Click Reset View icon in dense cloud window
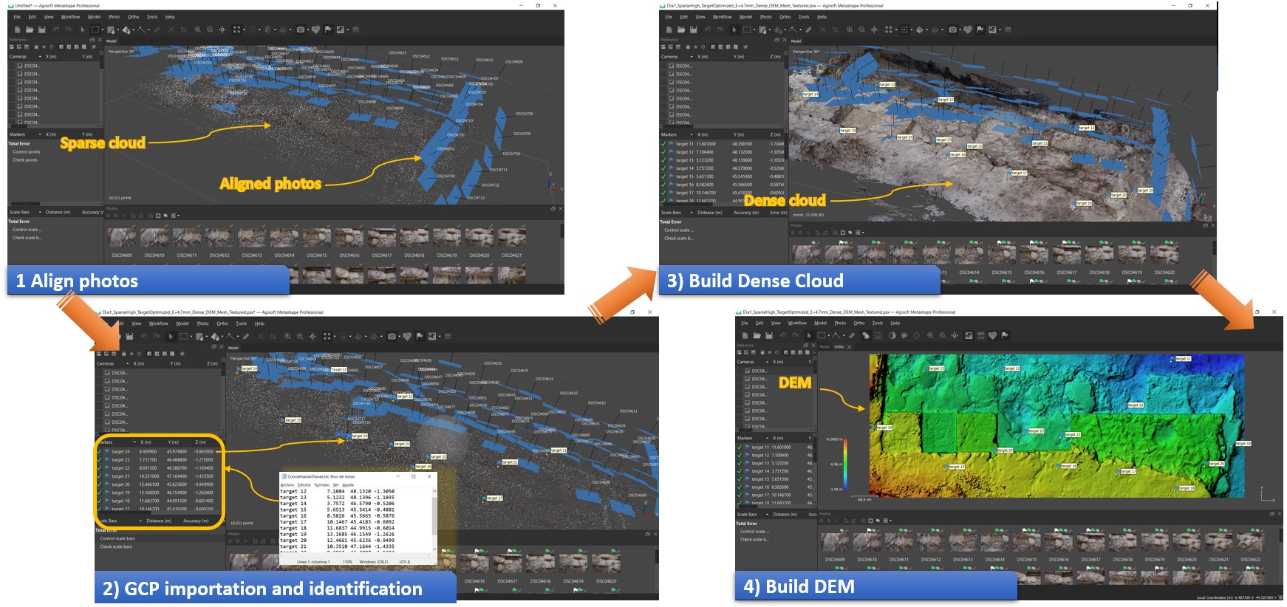 pos(874,30)
